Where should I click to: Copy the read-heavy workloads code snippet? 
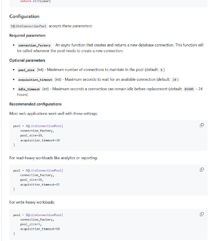[x=202, y=169]
